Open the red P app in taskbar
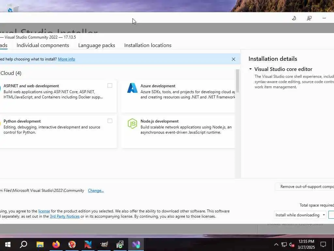This screenshot has width=334, height=251. pos(72,244)
